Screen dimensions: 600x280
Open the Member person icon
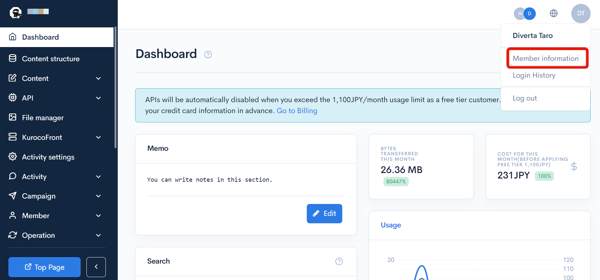pyautogui.click(x=13, y=215)
